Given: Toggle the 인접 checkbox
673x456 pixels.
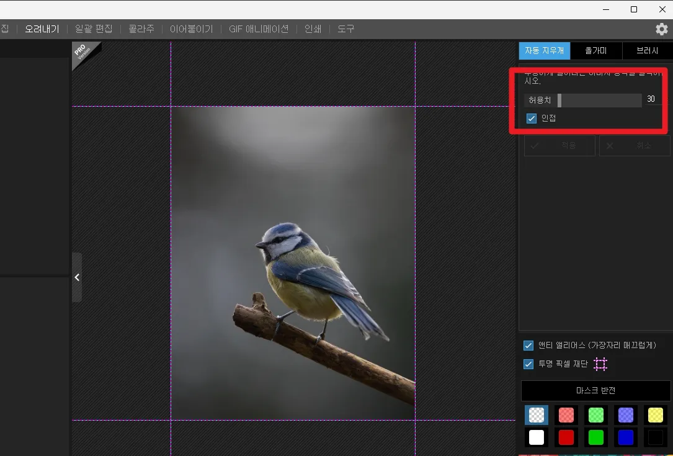Looking at the screenshot, I should pyautogui.click(x=532, y=118).
